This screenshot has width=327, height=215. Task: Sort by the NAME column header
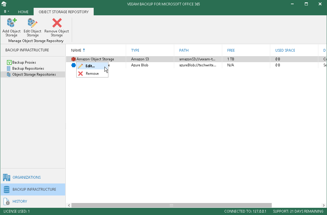tap(76, 50)
